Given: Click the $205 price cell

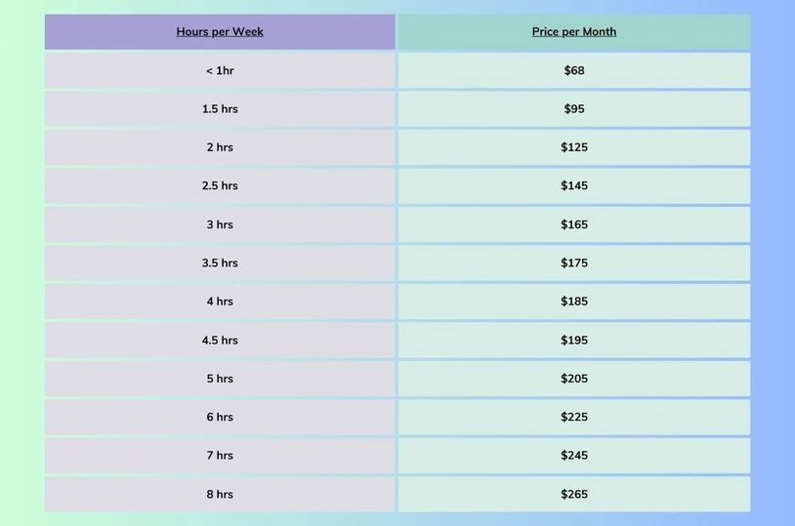Looking at the screenshot, I should (x=574, y=379).
